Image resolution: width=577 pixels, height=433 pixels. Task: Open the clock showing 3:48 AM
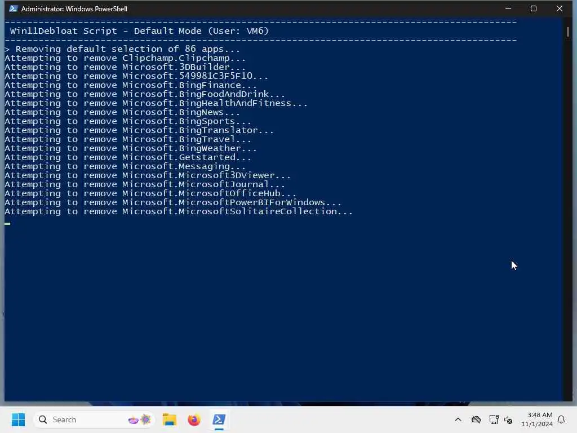537,419
